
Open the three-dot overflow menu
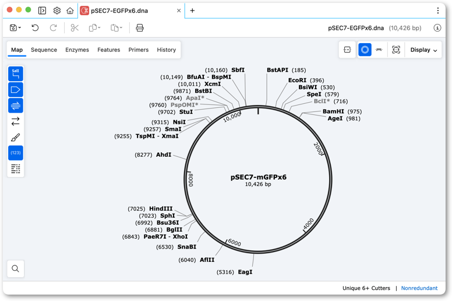tap(437, 10)
